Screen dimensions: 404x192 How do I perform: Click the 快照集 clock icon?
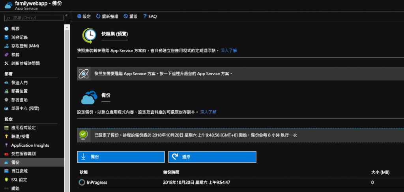tap(89, 36)
